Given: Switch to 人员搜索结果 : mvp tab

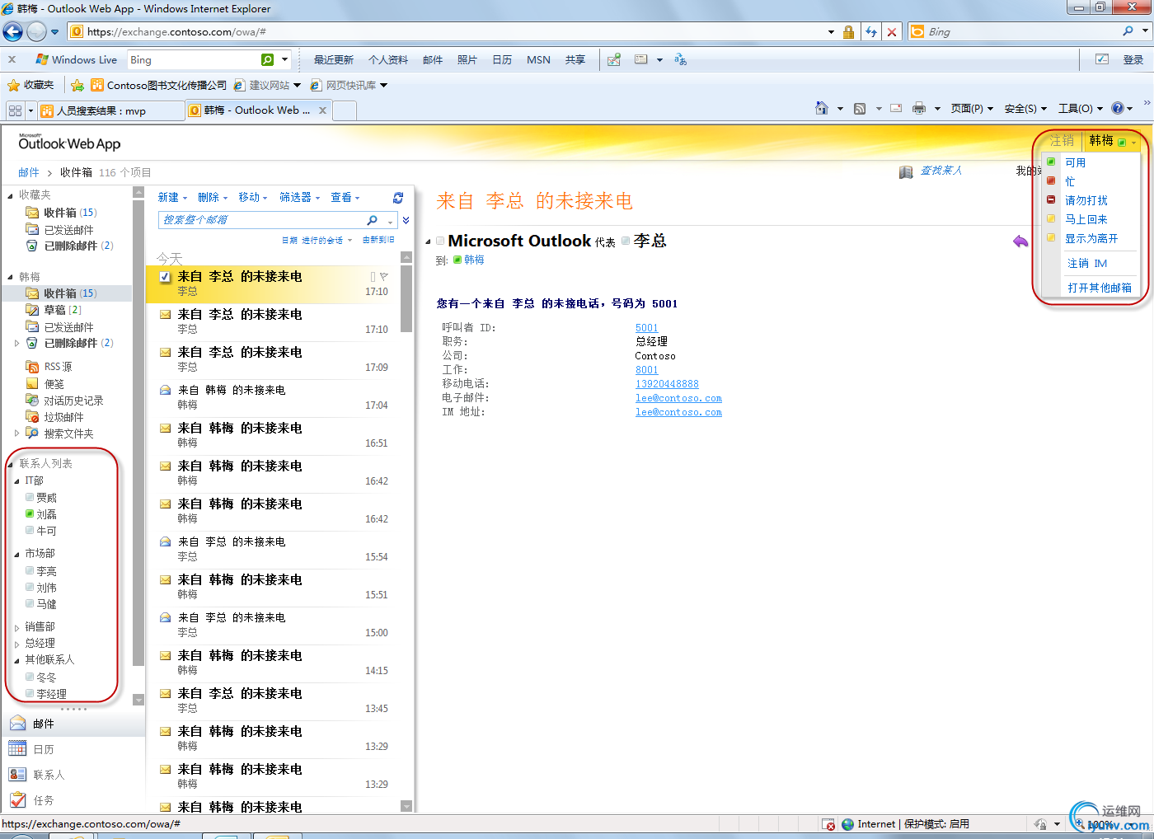Looking at the screenshot, I should (x=110, y=110).
